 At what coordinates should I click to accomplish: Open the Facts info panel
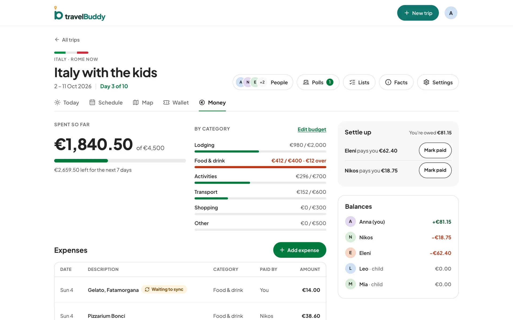[x=396, y=82]
